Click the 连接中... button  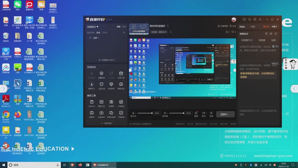coord(225,114)
